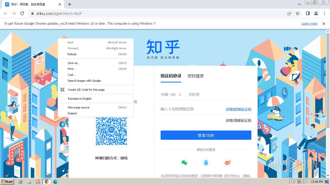The width and height of the screenshot is (330, 185).
Task: Bookmark this page with the star icon
Action: (x=298, y=13)
